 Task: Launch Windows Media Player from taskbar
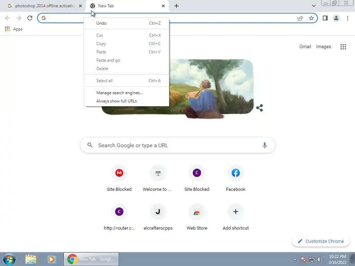tap(51, 259)
